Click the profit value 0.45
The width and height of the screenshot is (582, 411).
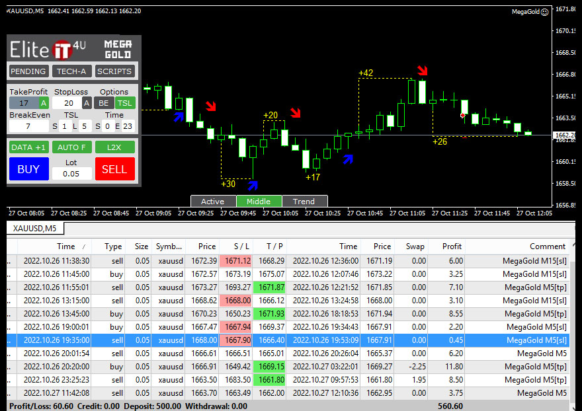pyautogui.click(x=456, y=340)
